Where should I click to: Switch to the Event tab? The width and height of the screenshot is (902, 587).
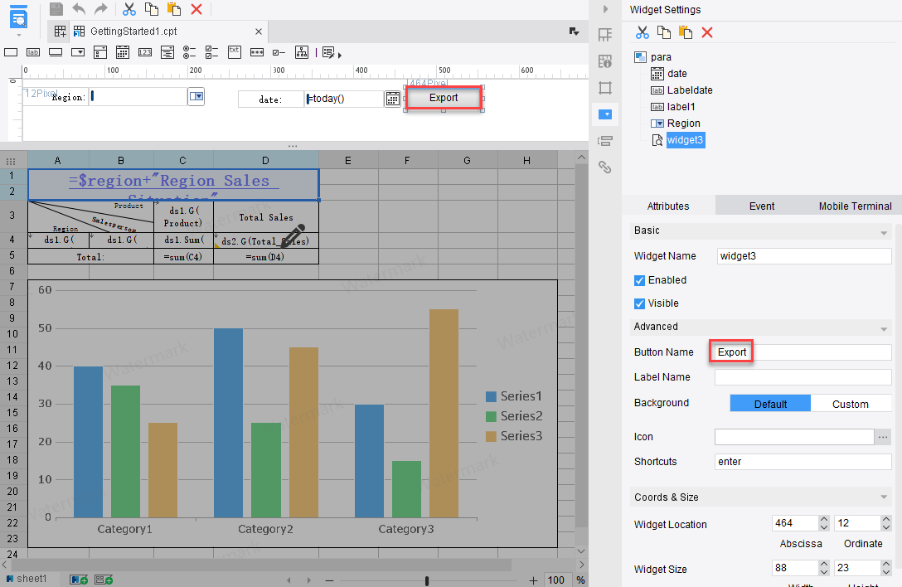pyautogui.click(x=761, y=206)
